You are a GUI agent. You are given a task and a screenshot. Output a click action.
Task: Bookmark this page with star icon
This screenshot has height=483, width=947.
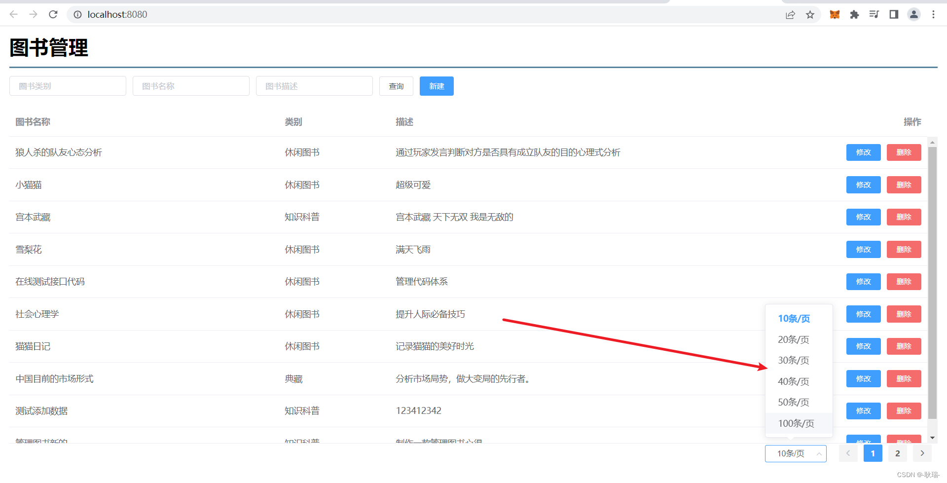[810, 15]
